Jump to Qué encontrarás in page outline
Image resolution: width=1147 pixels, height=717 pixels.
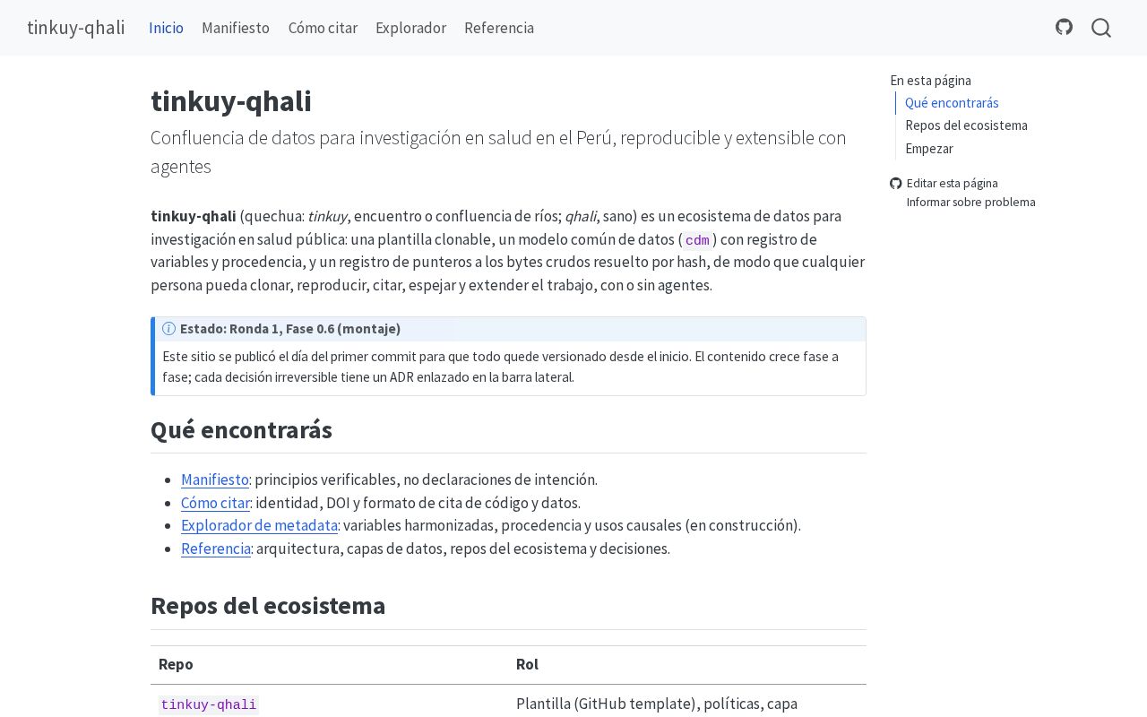coord(952,103)
